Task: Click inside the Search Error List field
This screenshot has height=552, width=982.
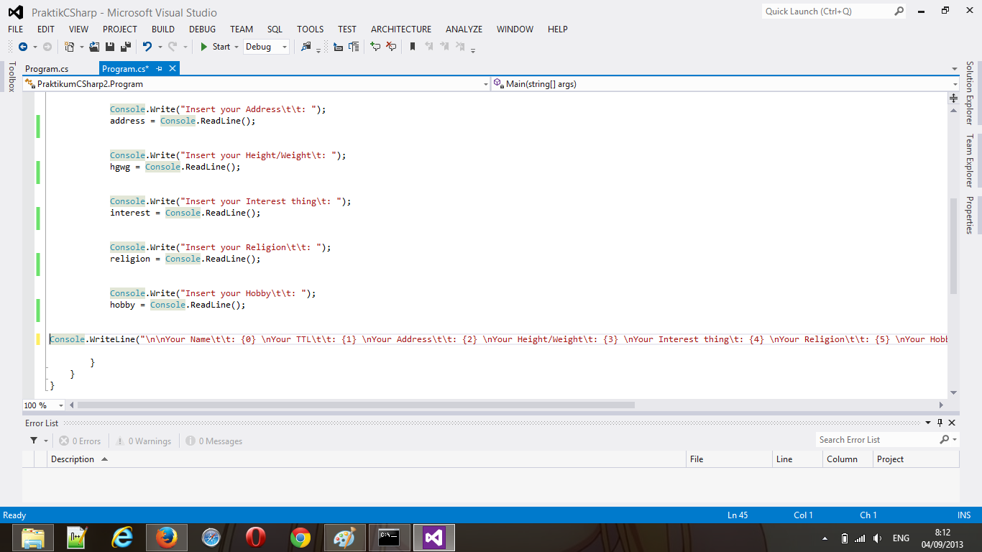Action: [881, 439]
